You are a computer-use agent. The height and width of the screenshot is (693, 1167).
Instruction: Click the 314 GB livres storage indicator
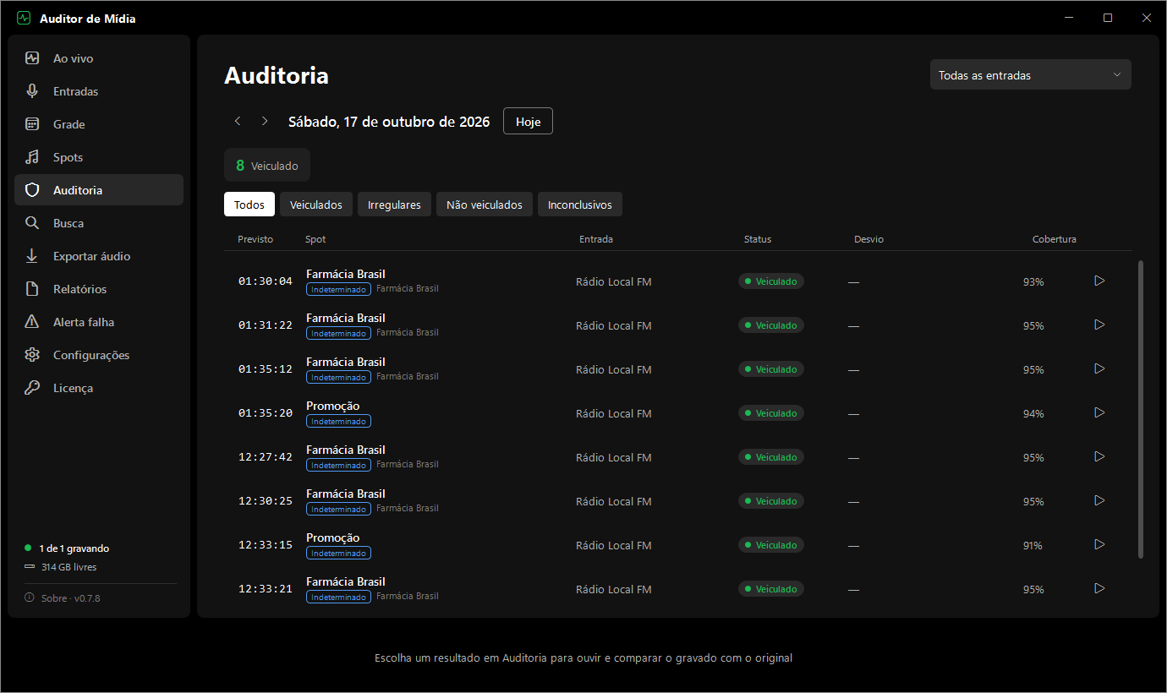click(61, 567)
